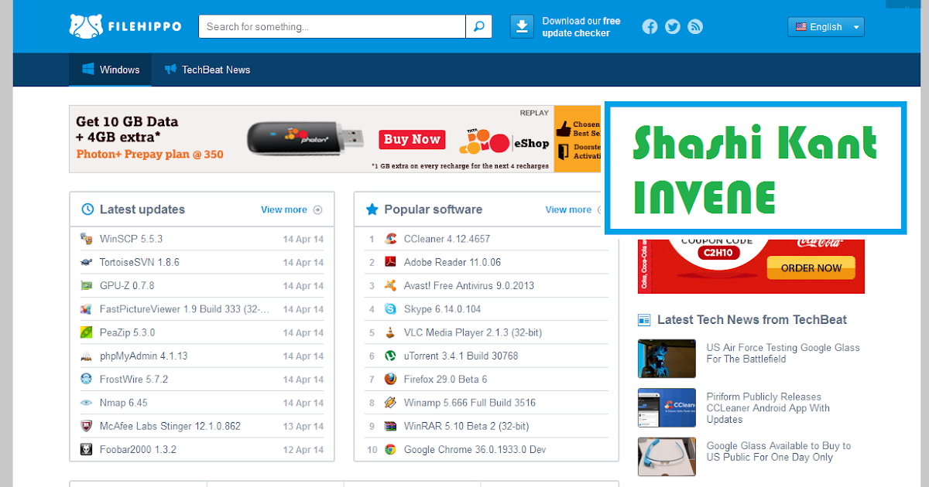Click the Latest Tech News newspaper icon
The width and height of the screenshot is (929, 487).
click(644, 320)
